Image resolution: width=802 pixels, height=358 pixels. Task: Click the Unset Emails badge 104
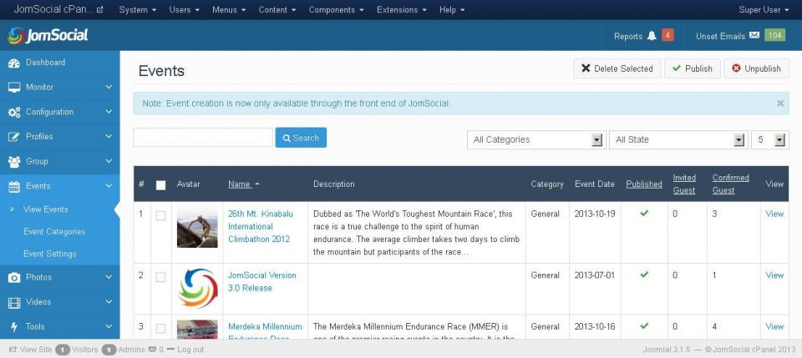click(775, 35)
